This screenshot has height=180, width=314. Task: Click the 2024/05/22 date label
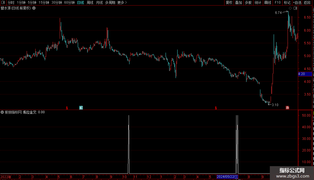[227, 177]
